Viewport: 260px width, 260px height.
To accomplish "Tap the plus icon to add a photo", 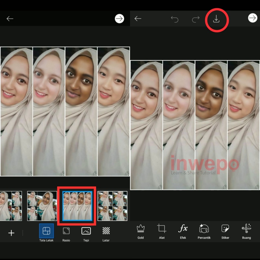I will [11, 233].
